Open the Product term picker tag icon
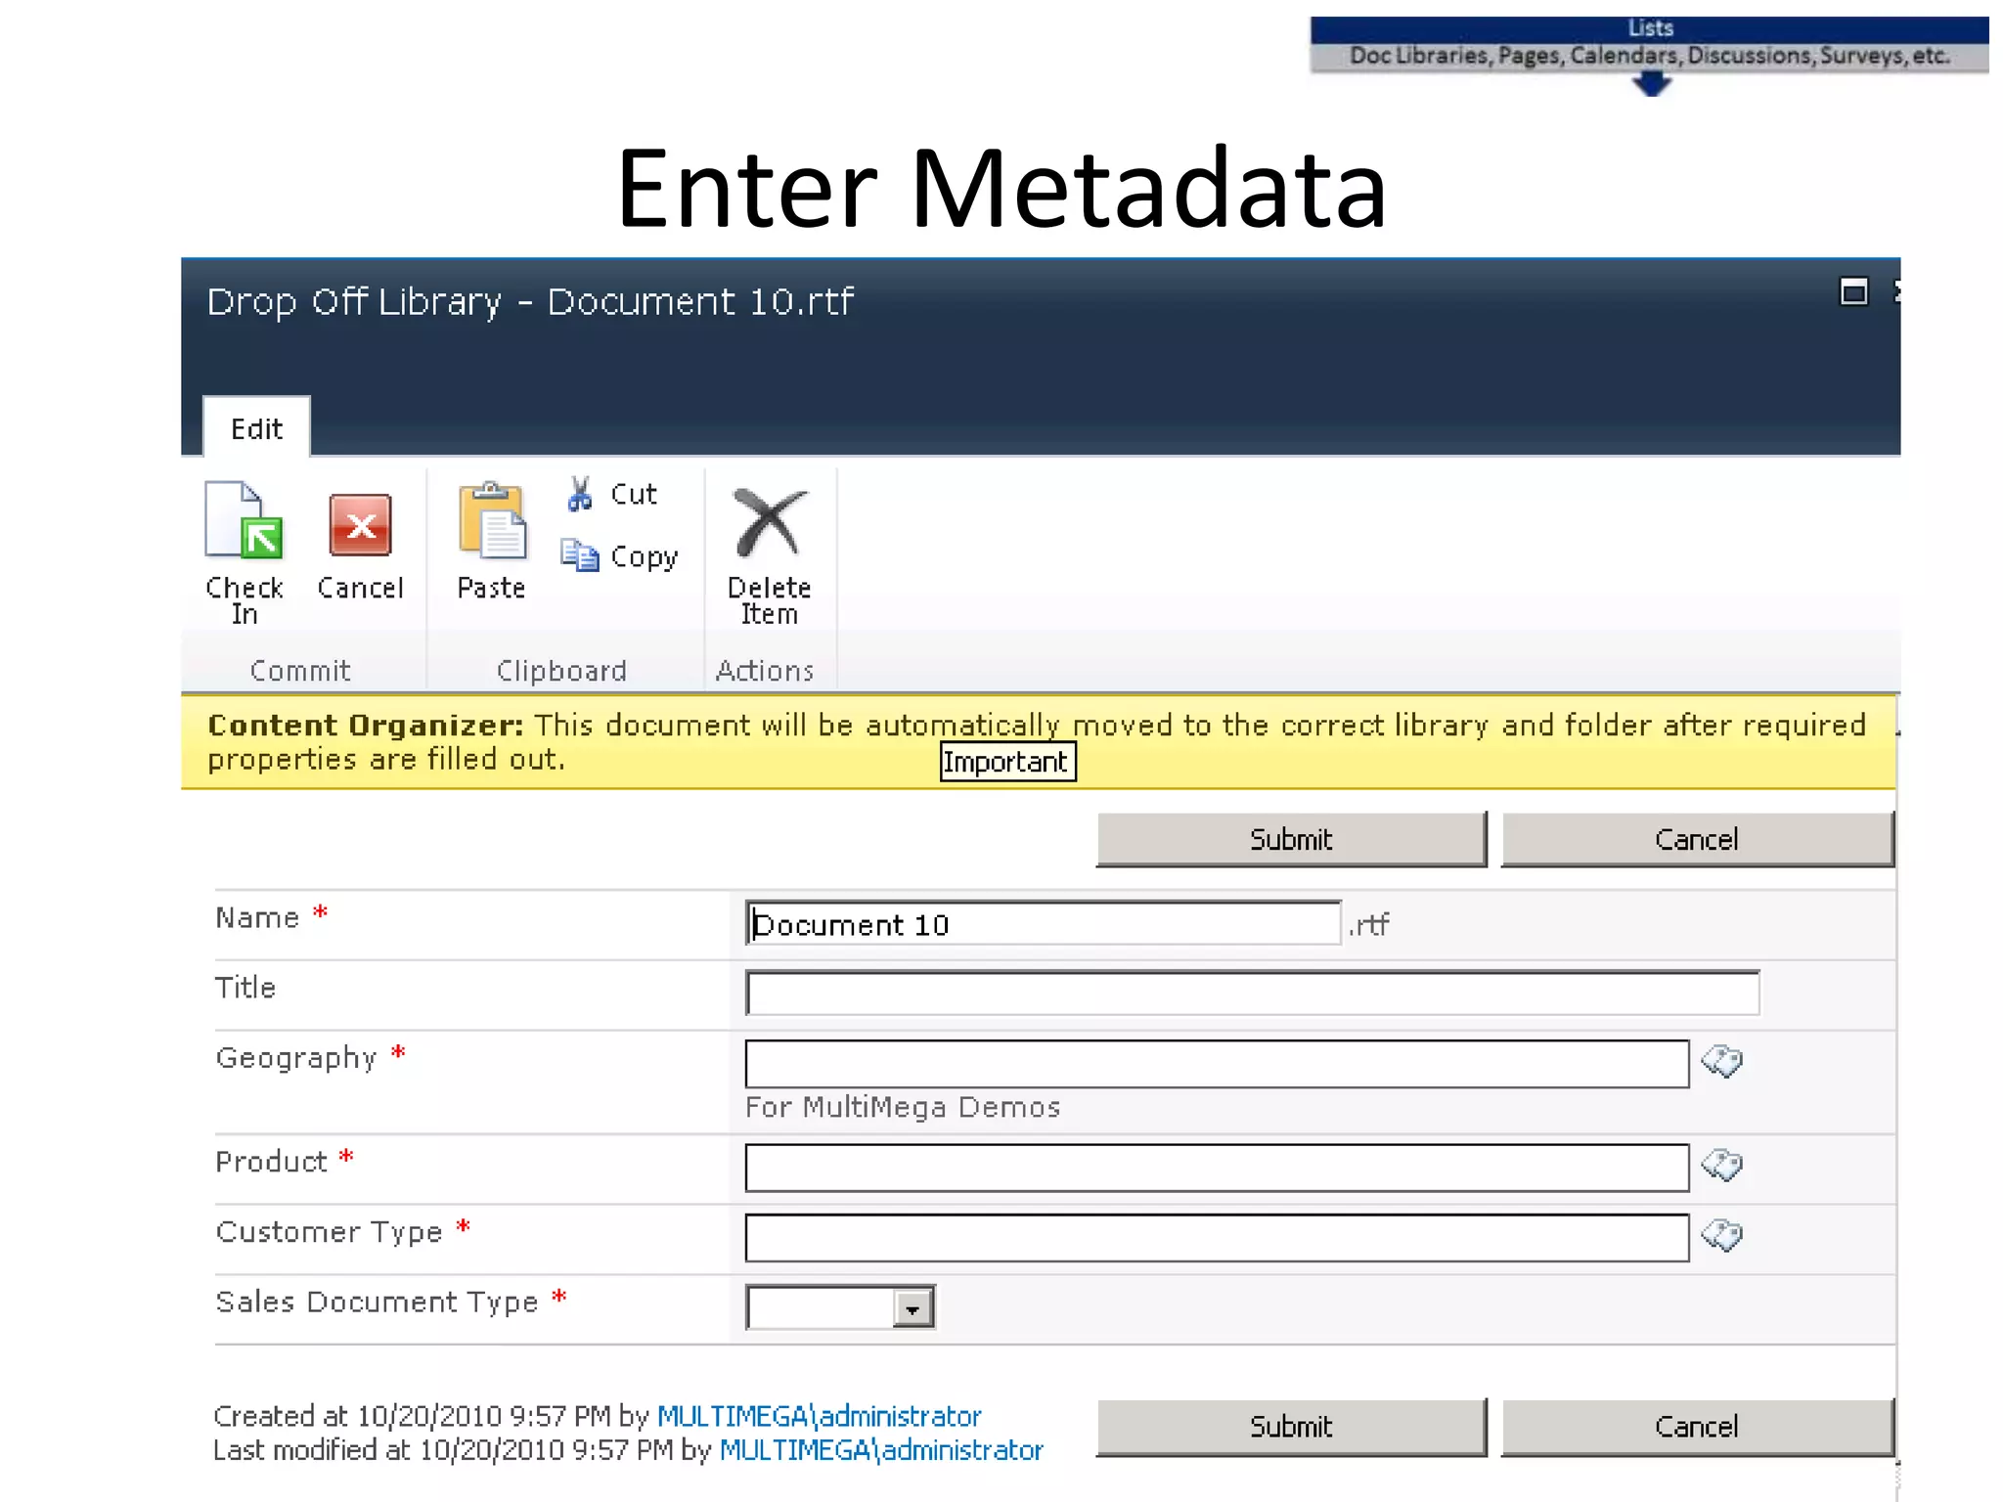Viewport: 2003px width, 1502px height. click(1722, 1166)
